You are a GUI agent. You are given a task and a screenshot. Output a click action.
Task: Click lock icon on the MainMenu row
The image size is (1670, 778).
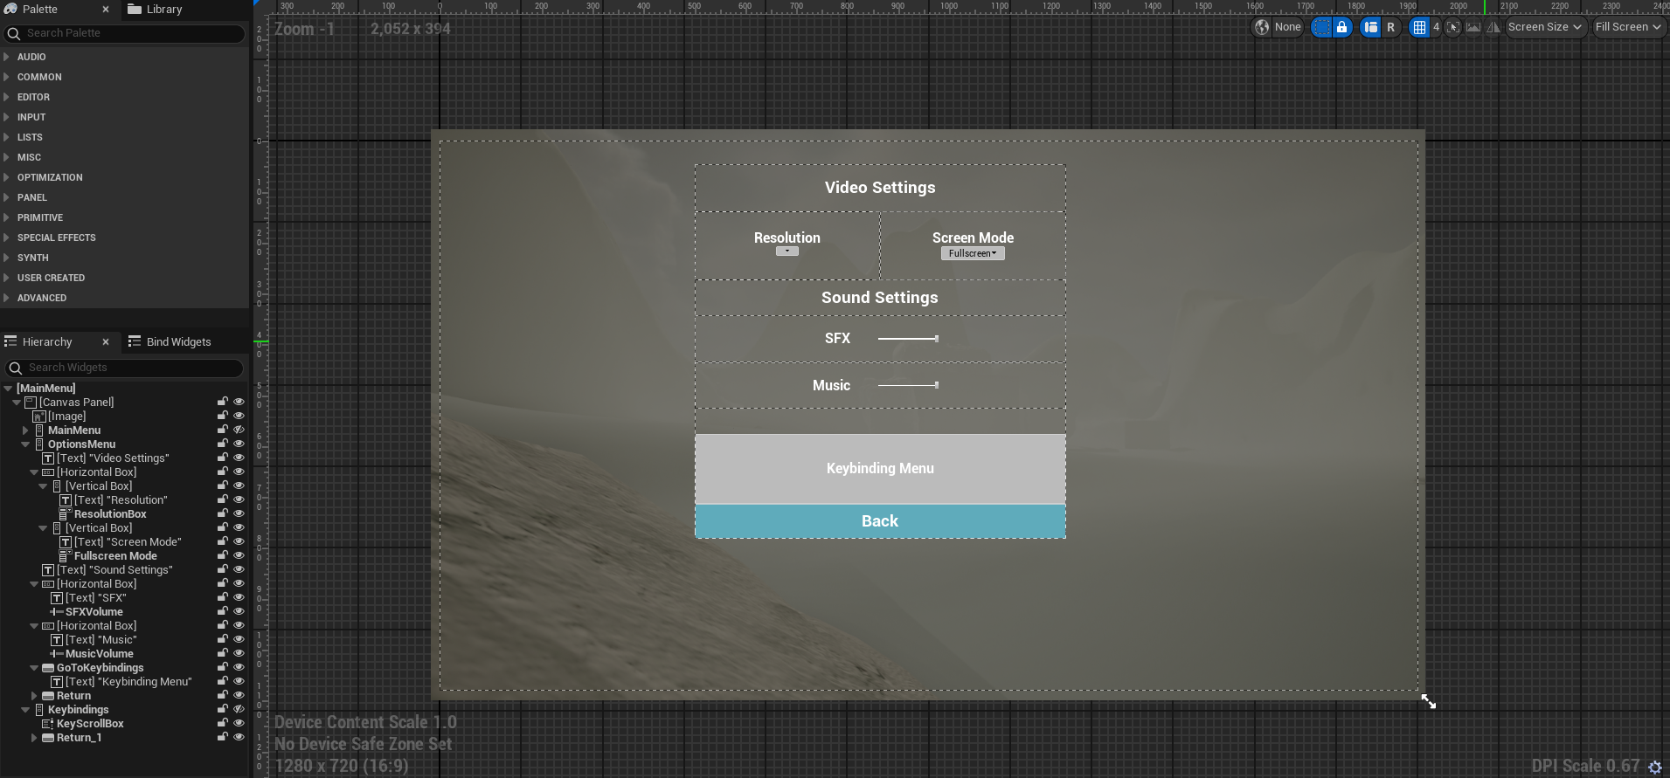[223, 430]
